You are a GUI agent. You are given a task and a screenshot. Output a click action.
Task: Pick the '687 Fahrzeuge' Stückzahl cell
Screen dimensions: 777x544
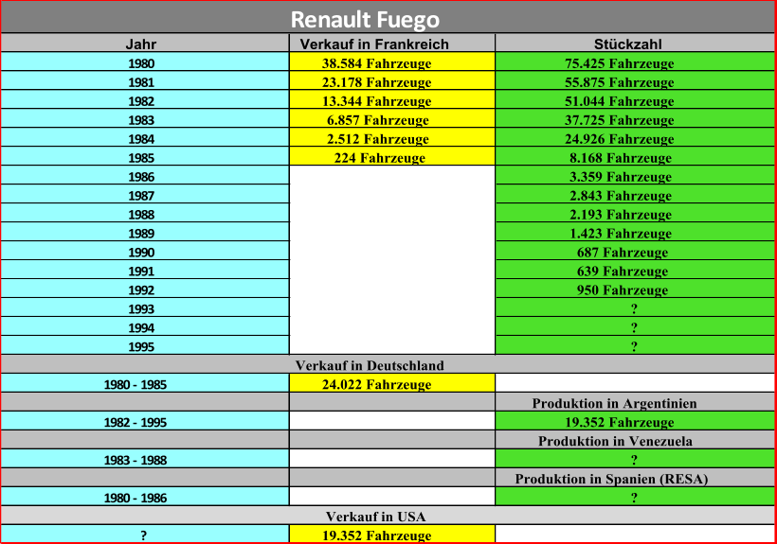pos(635,251)
